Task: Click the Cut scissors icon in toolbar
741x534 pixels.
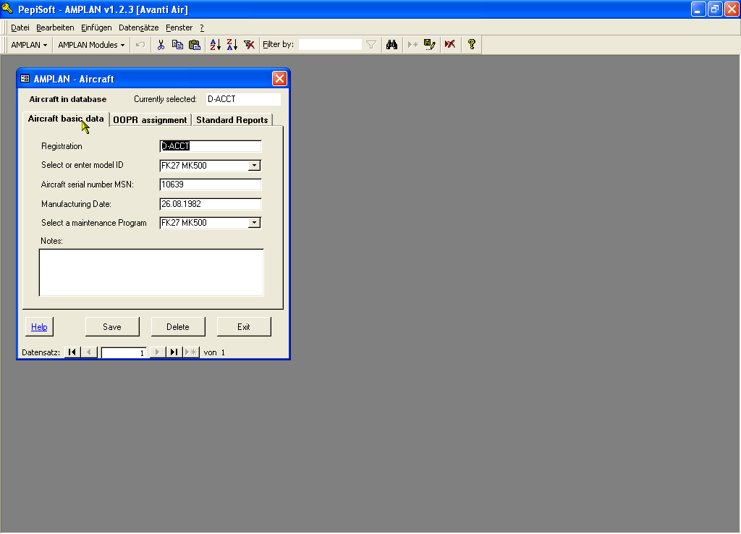Action: tap(161, 45)
